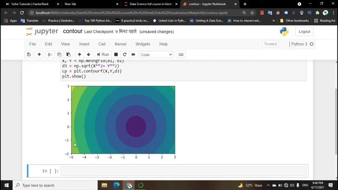Image resolution: width=338 pixels, height=190 pixels.
Task: Expand the hidden bookmarks chevron
Action: pos(274,21)
